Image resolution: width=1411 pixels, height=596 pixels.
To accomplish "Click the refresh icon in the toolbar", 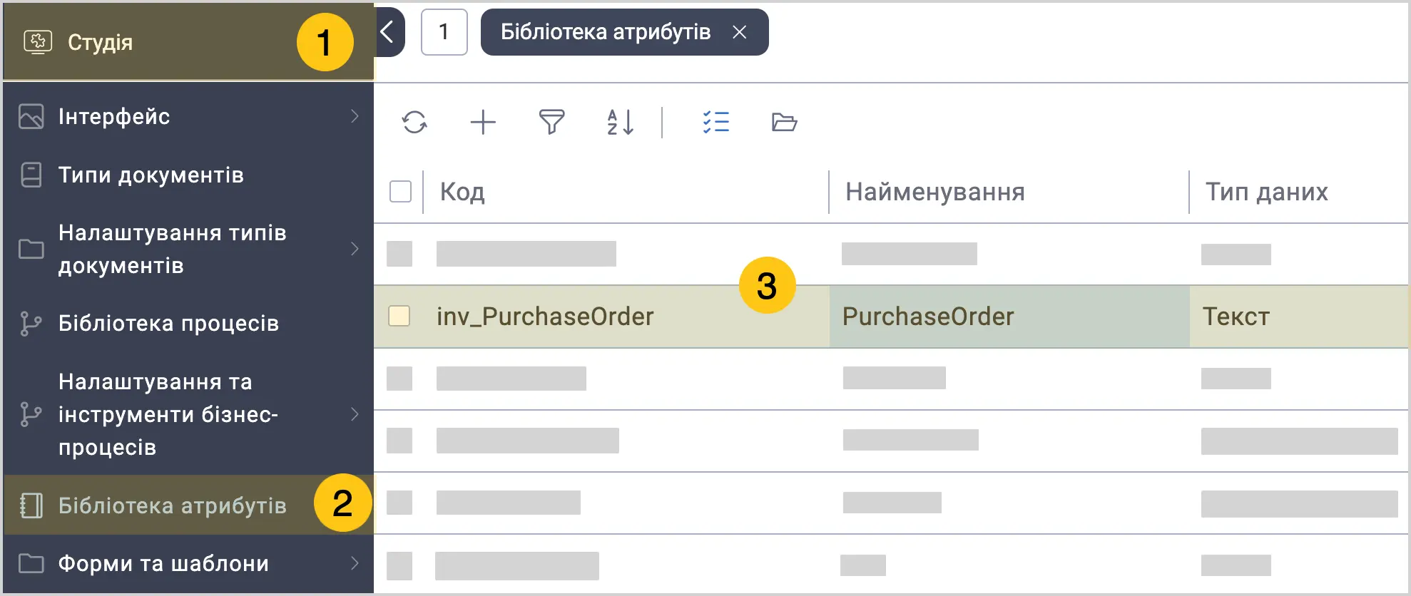I will tap(414, 122).
